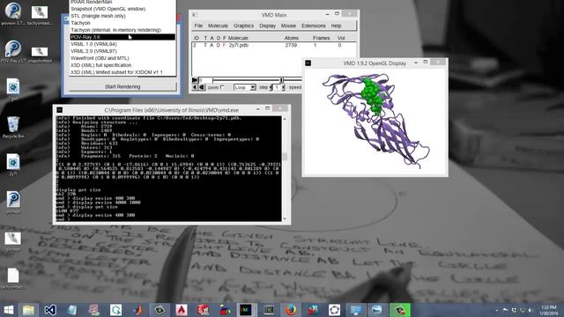Open the Windows Start menu
564x317 pixels.
click(8, 310)
